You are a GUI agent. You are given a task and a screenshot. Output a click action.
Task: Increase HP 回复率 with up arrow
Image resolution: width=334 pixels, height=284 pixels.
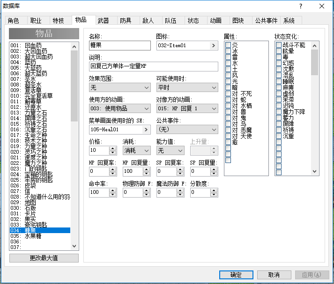[x=113, y=169]
